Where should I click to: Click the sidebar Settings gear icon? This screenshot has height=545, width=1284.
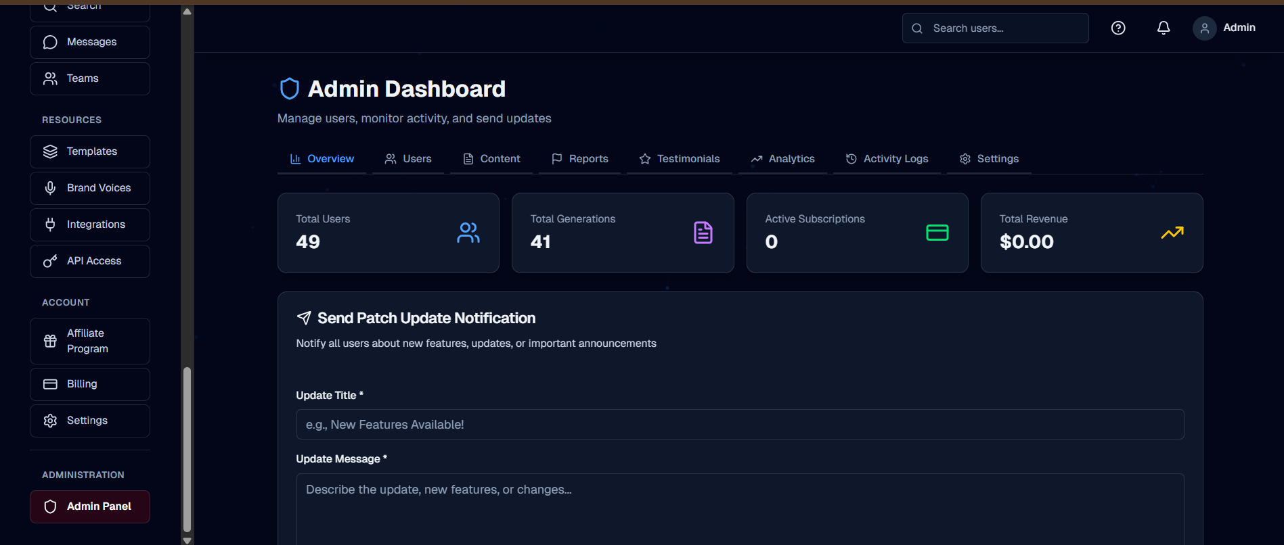[x=50, y=421]
